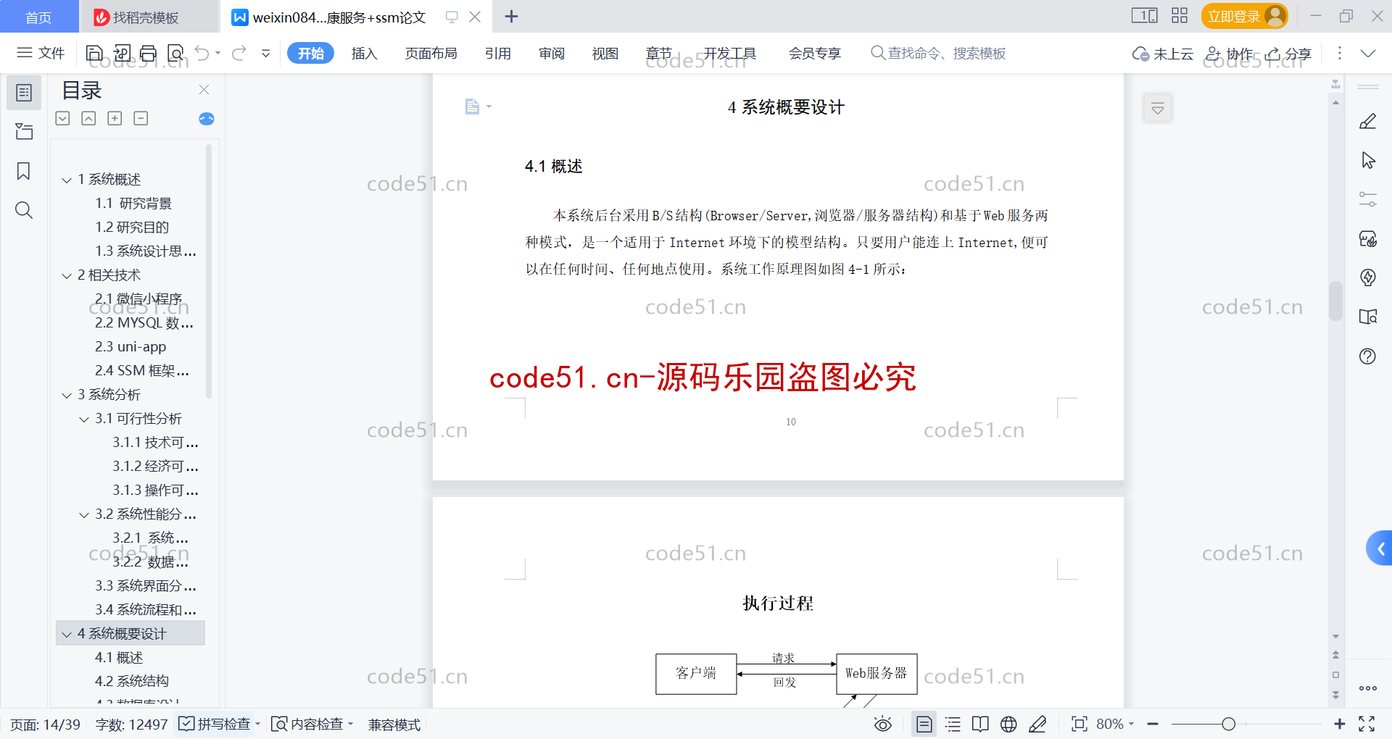The height and width of the screenshot is (739, 1392).
Task: Open the 页面布局 ribbon tab
Action: pyautogui.click(x=431, y=53)
